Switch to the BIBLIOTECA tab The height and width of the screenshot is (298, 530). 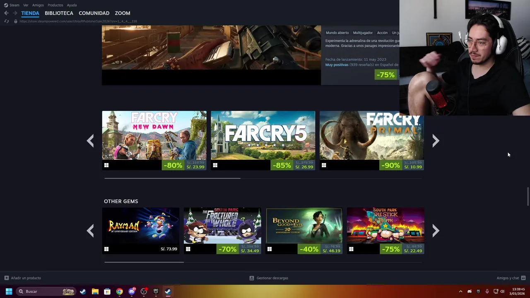(59, 13)
